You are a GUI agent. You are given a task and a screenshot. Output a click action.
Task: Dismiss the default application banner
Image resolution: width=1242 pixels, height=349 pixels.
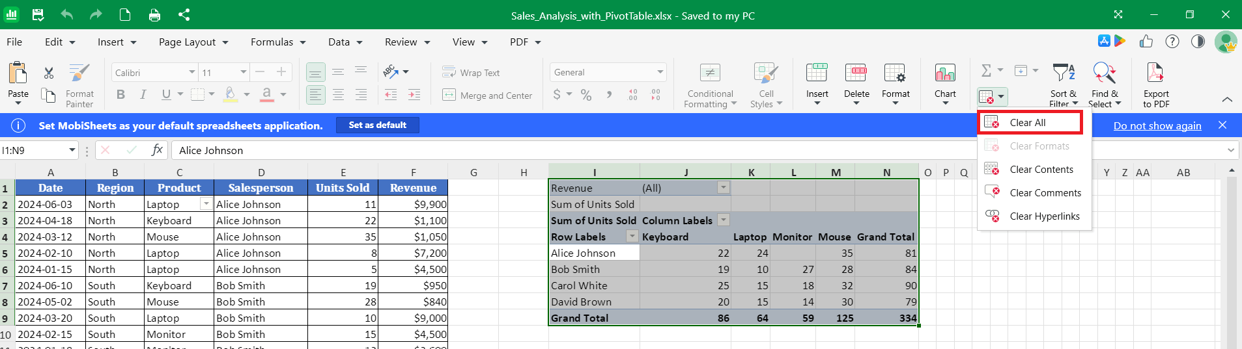pos(1222,125)
